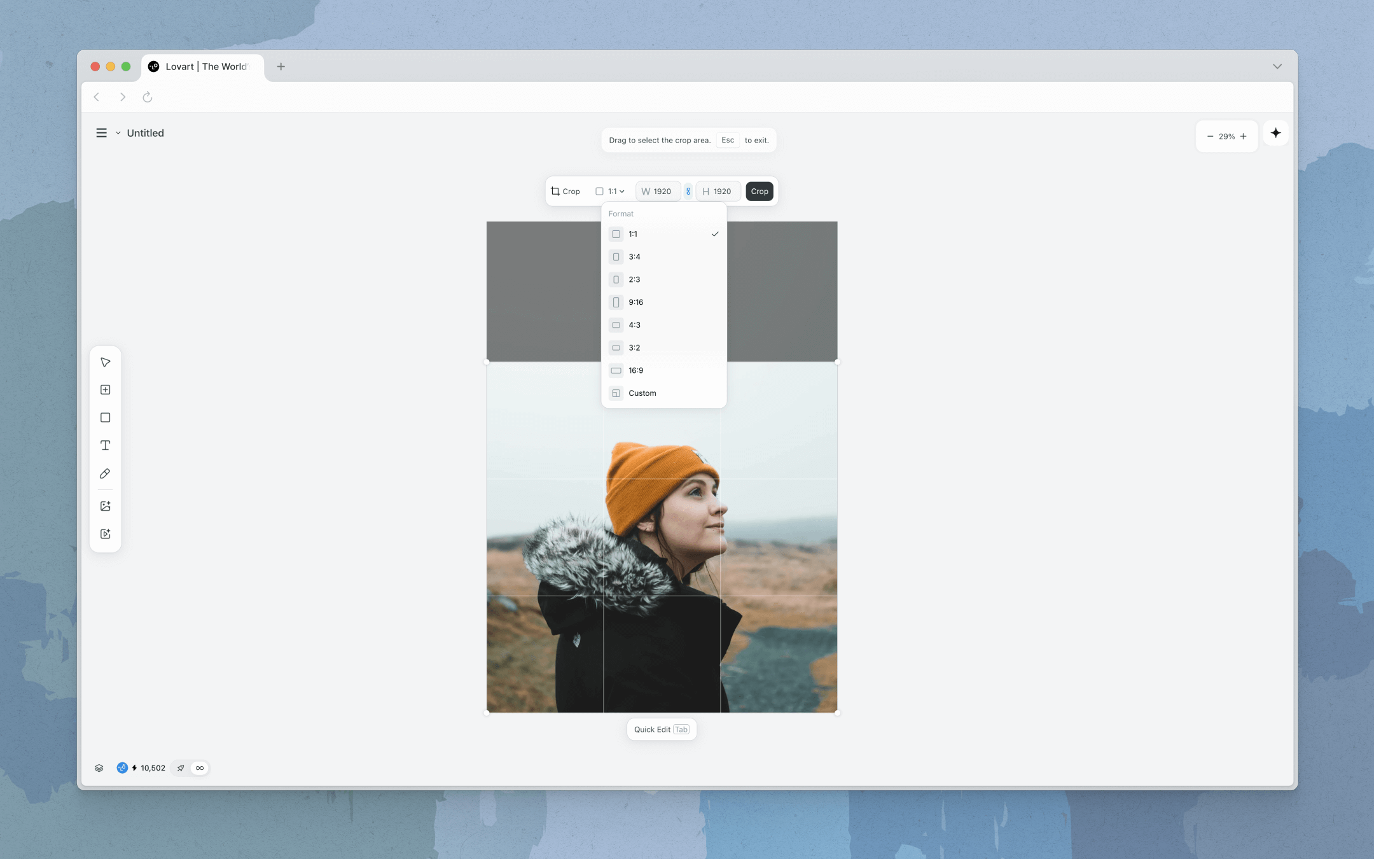This screenshot has width=1374, height=859.
Task: Activate the Text tool
Action: coord(106,445)
